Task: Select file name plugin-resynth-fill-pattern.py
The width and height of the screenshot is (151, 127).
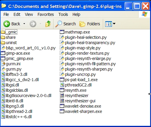Action: click(90, 64)
